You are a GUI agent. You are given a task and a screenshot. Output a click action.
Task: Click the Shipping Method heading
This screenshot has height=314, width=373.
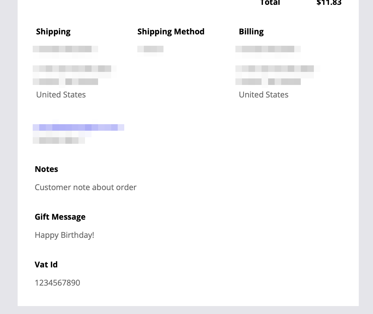tap(171, 32)
